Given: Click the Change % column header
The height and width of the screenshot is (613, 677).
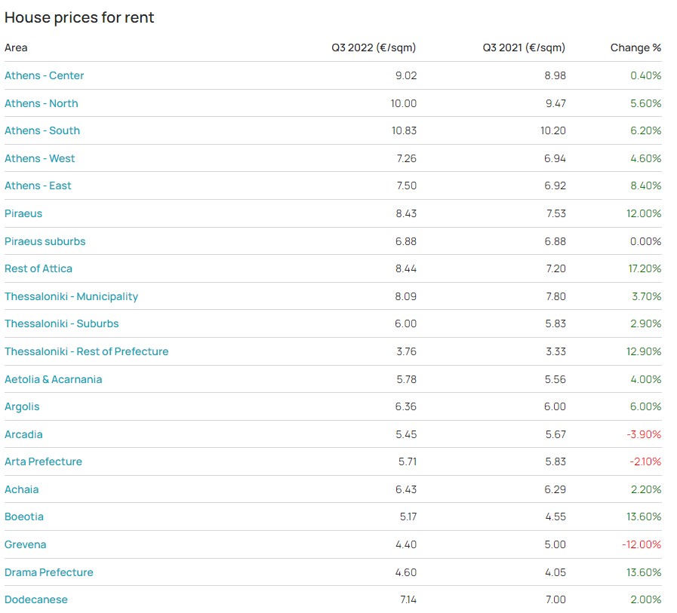Looking at the screenshot, I should [x=635, y=48].
